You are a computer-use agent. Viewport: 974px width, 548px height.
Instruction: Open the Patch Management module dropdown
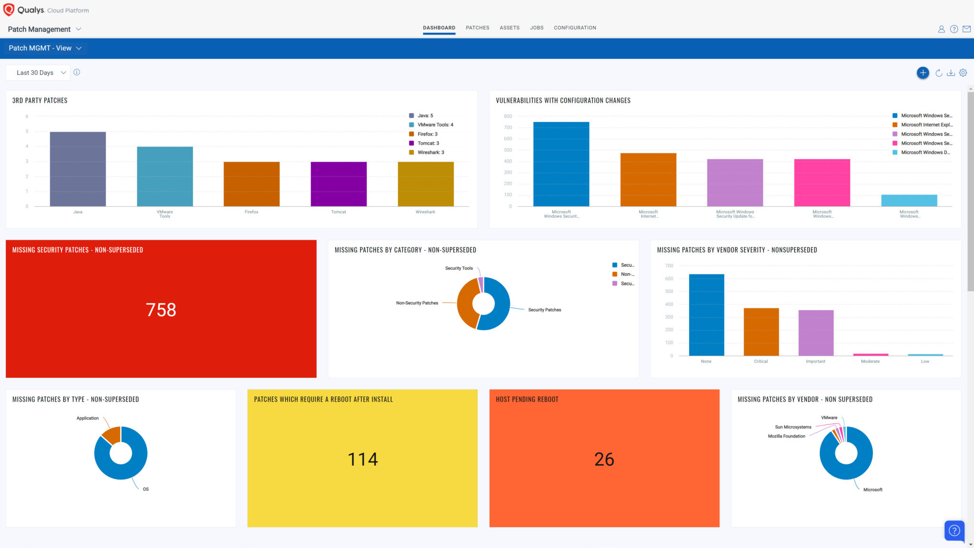(44, 29)
